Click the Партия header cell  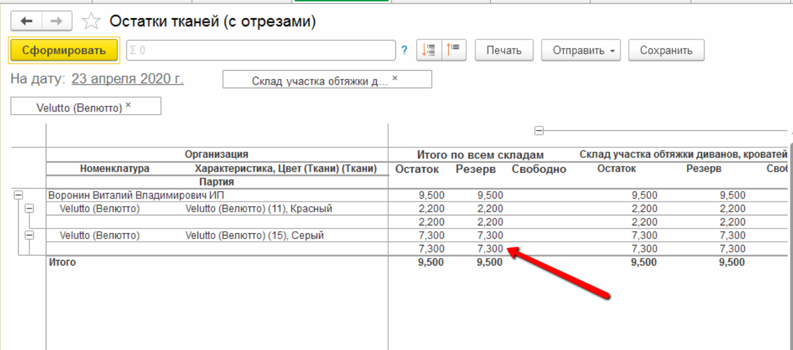coord(217,182)
